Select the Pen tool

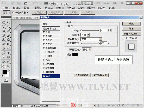click(x=4, y=53)
